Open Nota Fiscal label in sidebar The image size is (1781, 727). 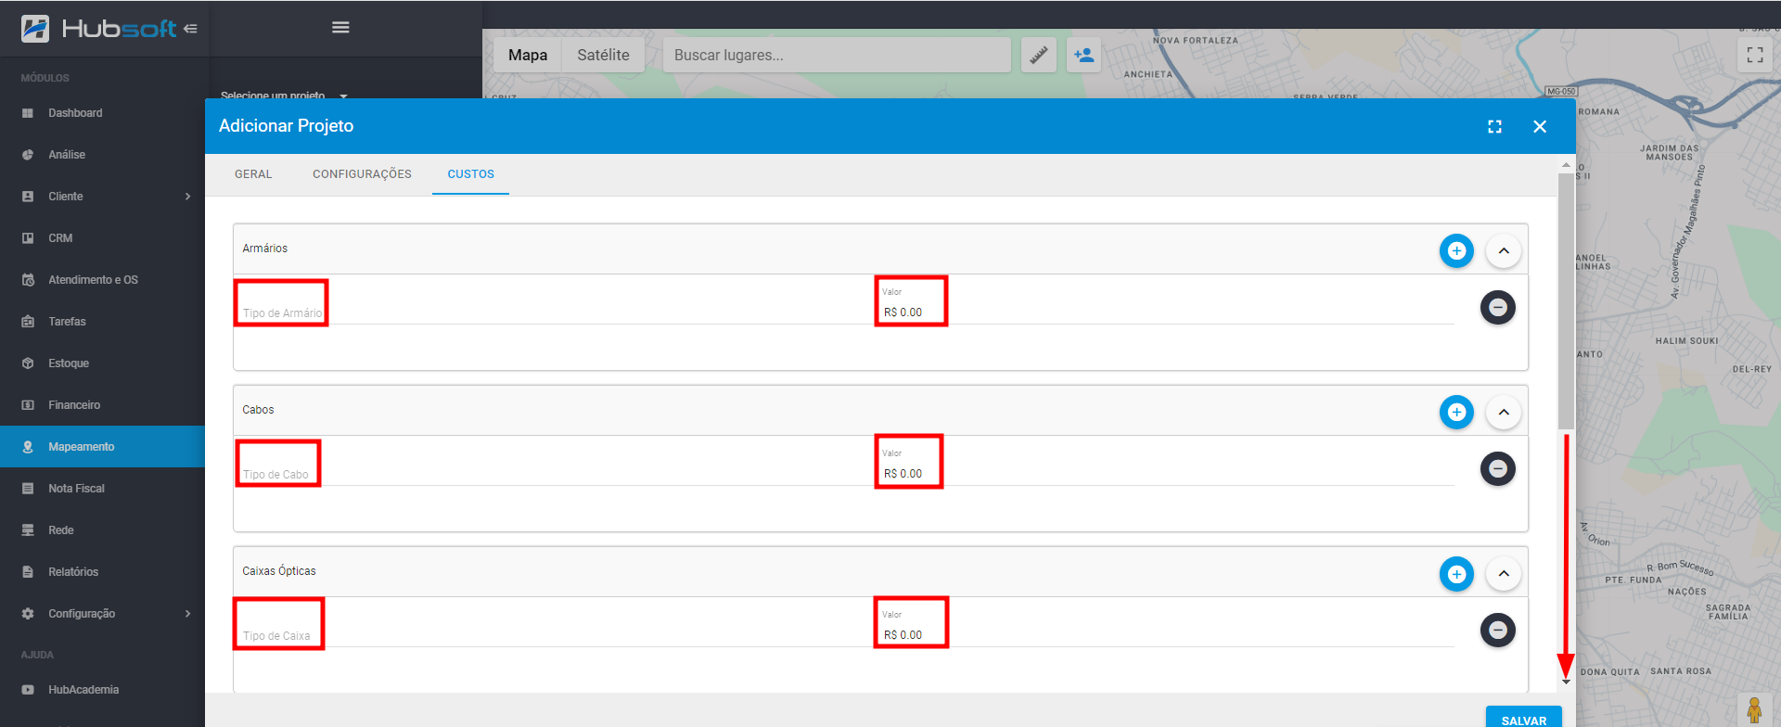[76, 489]
